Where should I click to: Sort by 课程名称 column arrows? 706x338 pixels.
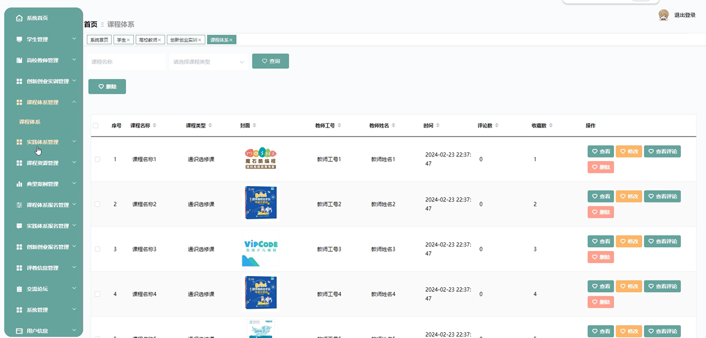click(155, 125)
